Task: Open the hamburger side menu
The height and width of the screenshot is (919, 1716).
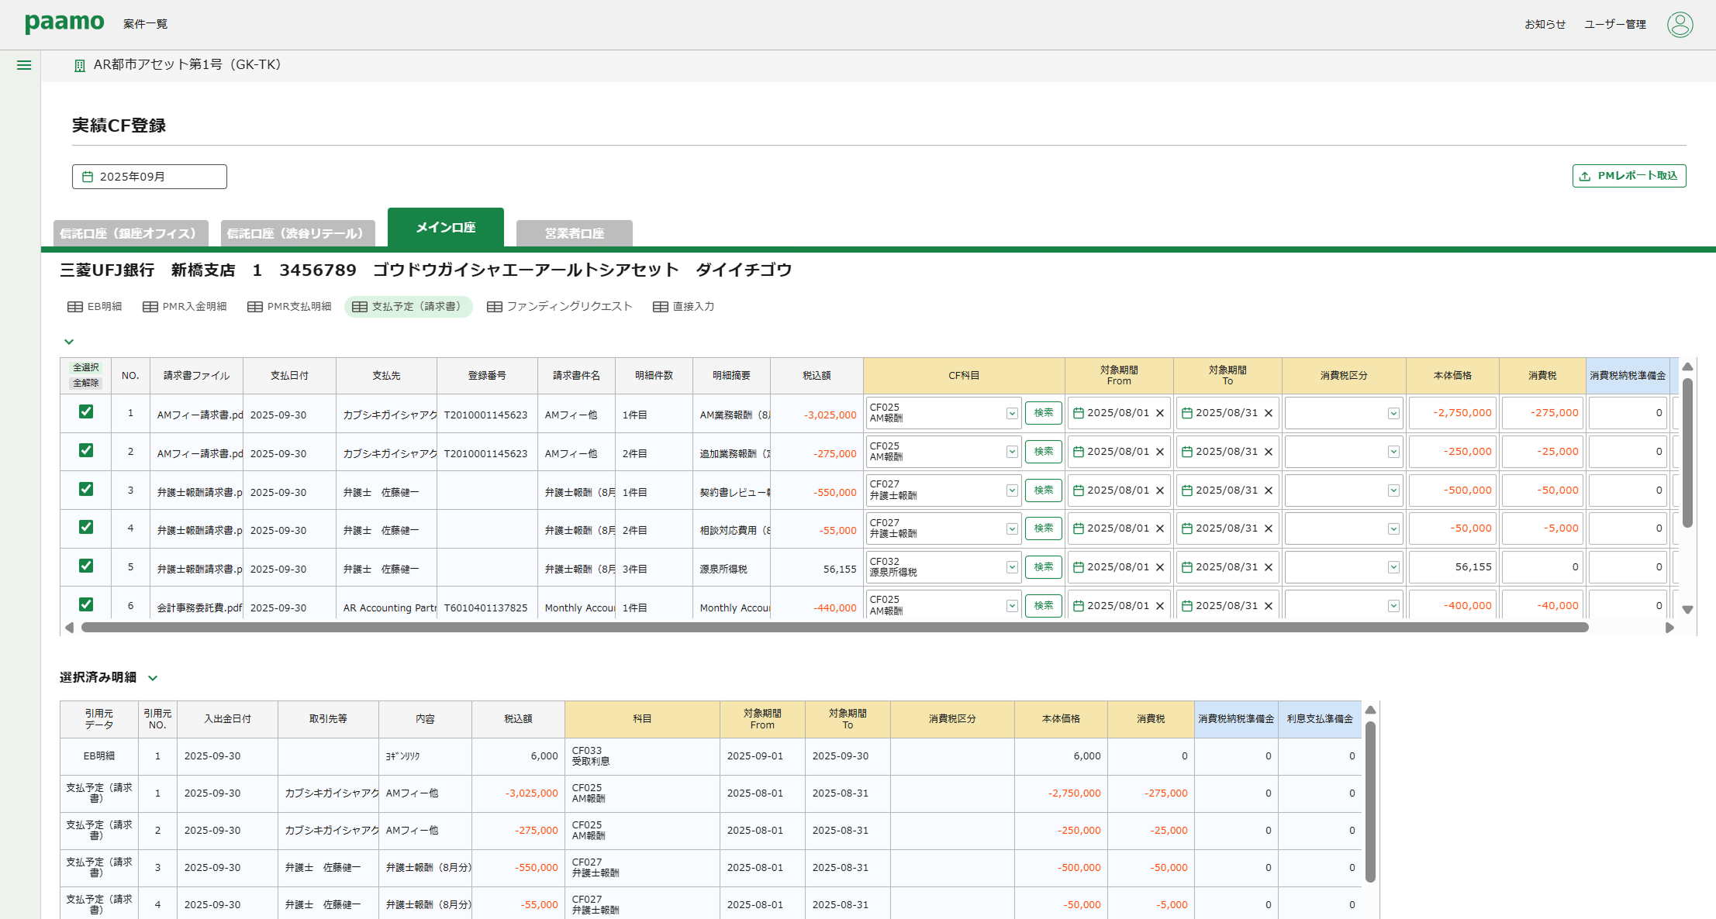Action: point(24,65)
